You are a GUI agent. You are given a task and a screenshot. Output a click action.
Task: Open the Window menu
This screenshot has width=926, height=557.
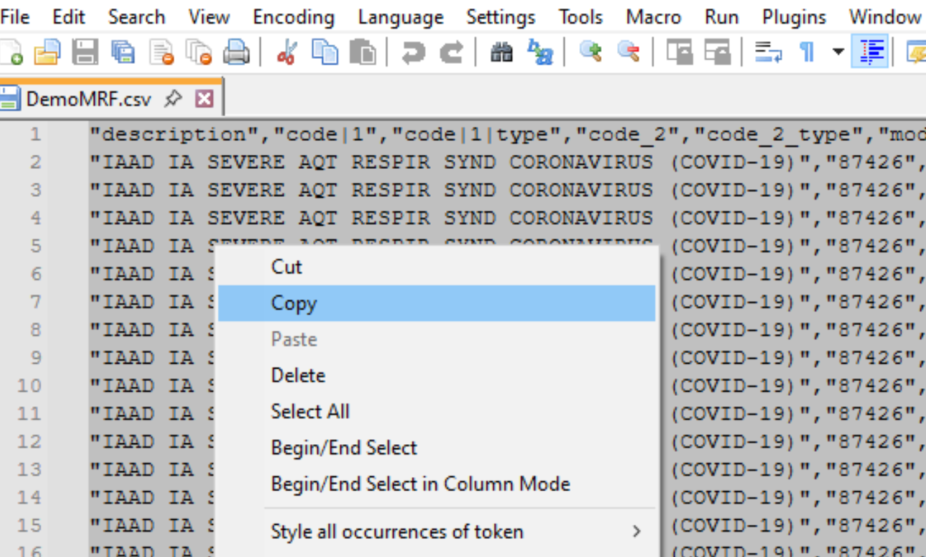click(885, 16)
